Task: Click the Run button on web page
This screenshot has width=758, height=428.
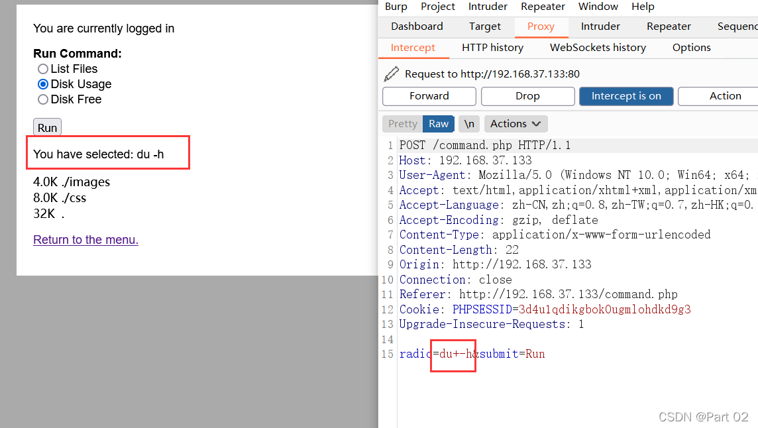Action: click(48, 128)
